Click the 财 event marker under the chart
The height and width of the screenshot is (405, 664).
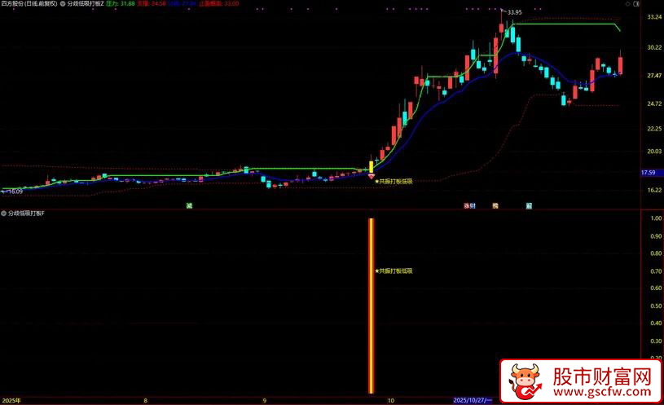473,206
